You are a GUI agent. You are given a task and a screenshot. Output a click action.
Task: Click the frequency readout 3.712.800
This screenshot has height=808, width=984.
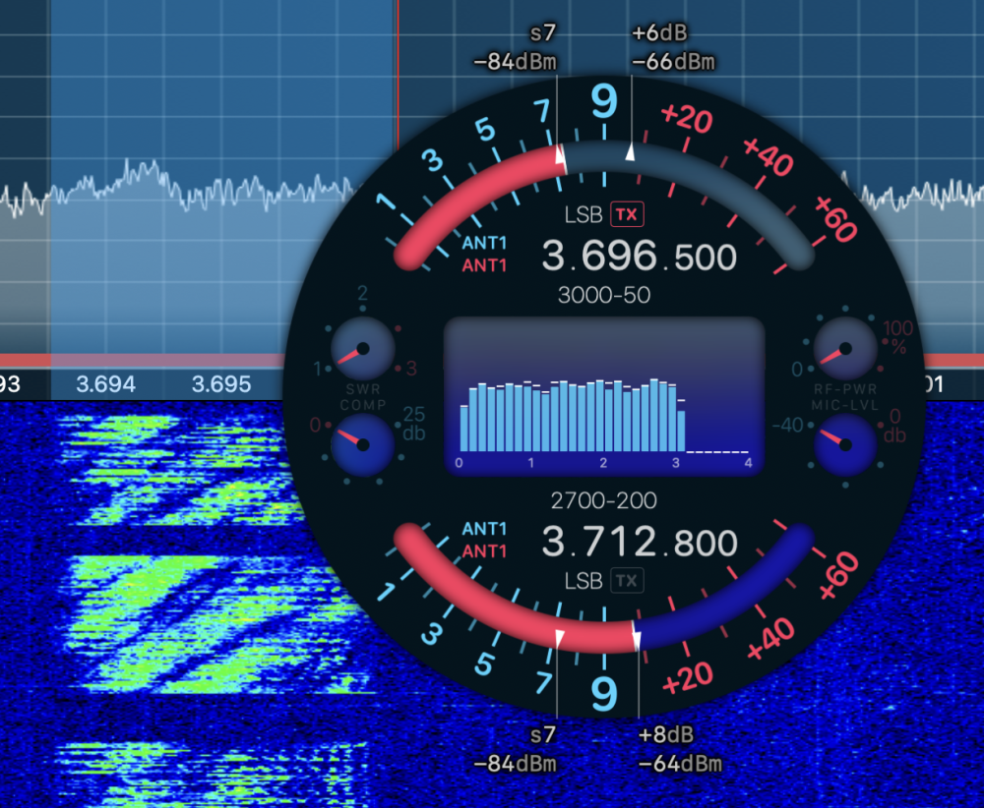(639, 542)
